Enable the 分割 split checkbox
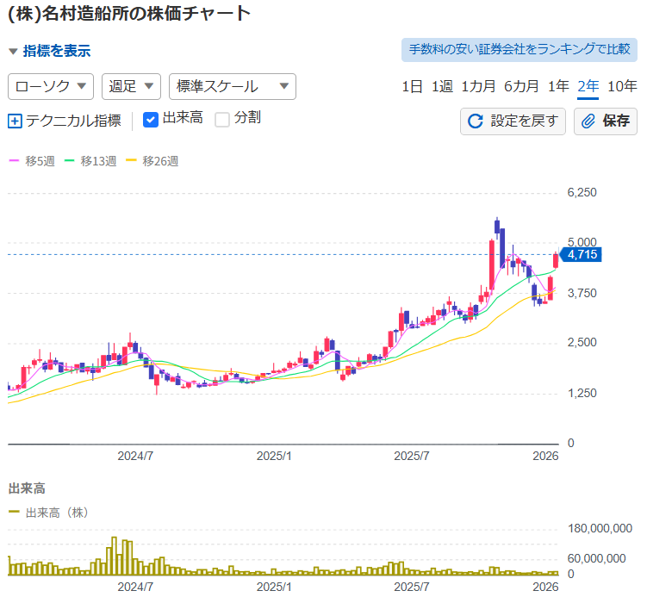This screenshot has height=597, width=647. 222,119
